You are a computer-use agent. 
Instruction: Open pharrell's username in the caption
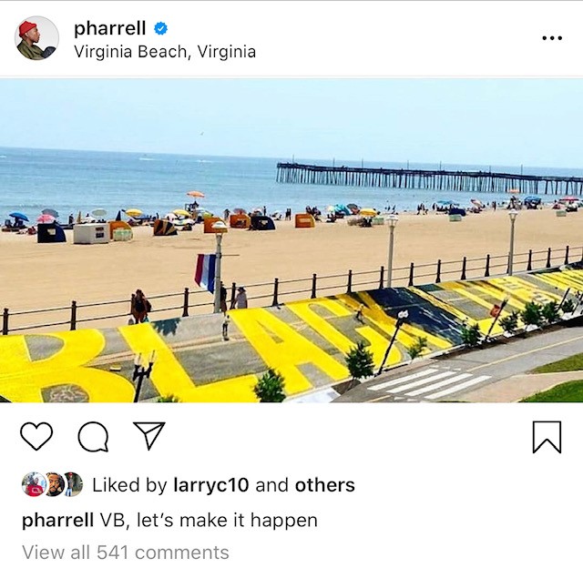[57, 520]
